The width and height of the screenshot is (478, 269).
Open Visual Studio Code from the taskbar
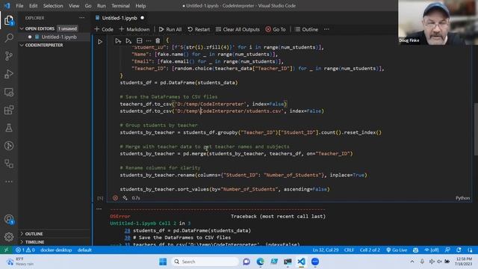point(301,262)
